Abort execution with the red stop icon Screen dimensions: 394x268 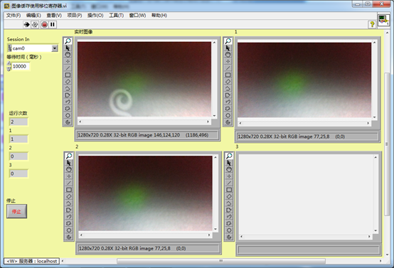45,24
